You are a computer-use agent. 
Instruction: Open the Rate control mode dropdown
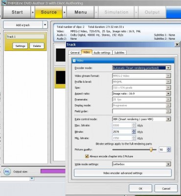pos(168,119)
